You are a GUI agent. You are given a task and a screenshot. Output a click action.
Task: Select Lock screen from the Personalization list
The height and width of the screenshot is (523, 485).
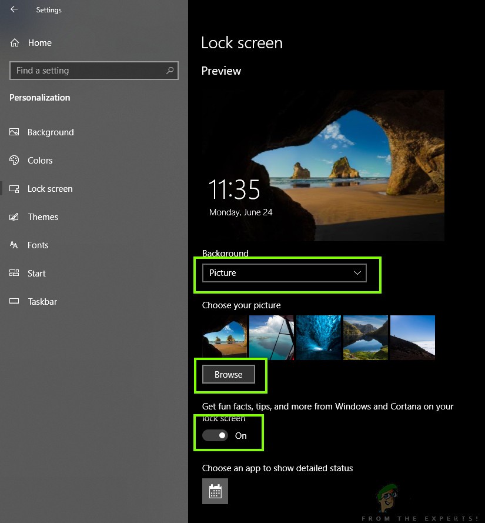(x=50, y=188)
